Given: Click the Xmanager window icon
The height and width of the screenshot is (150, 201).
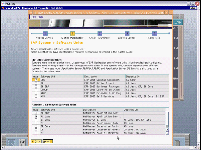Looking at the screenshot, I should (x=2, y=8).
